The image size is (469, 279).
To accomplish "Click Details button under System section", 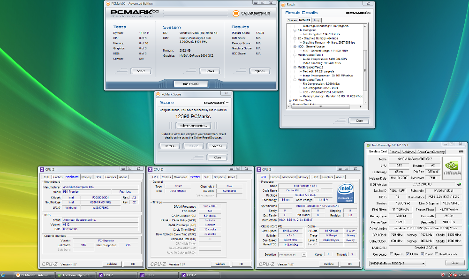I will [210, 71].
